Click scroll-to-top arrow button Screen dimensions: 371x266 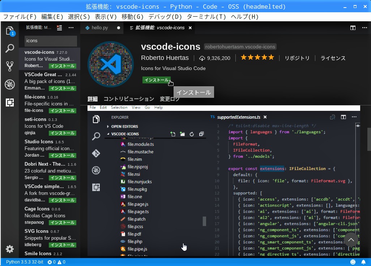pyautogui.click(x=351, y=240)
